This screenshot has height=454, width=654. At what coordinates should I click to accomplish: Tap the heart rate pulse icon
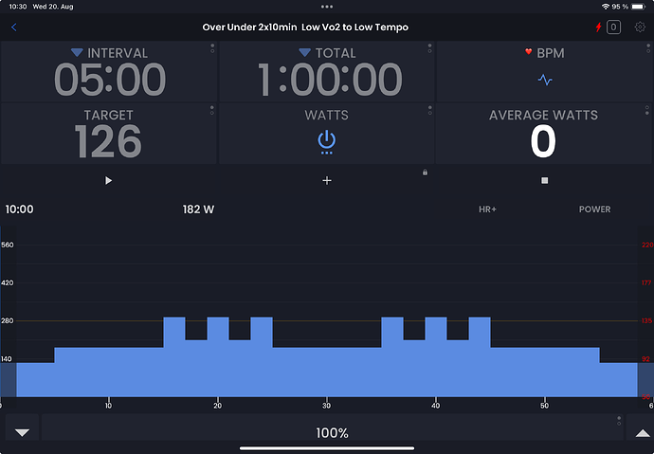coord(545,80)
